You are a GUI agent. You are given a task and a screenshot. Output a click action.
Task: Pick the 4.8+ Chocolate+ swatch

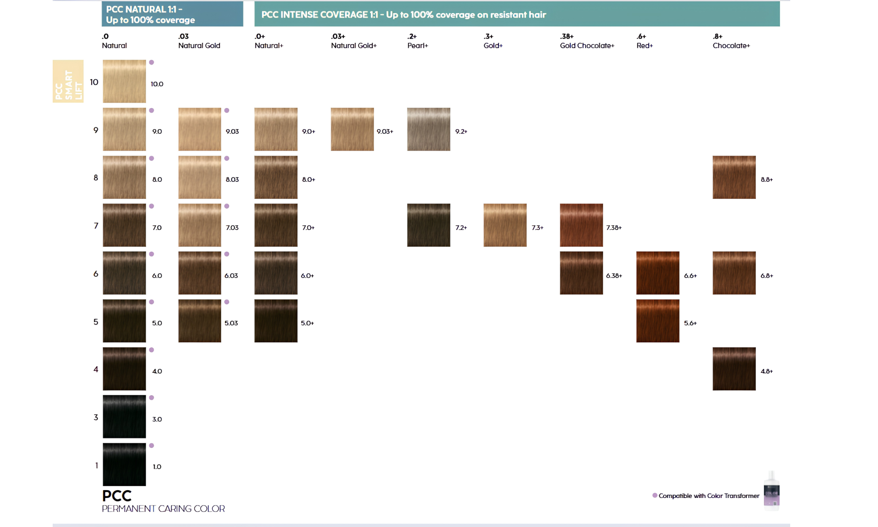tap(734, 368)
